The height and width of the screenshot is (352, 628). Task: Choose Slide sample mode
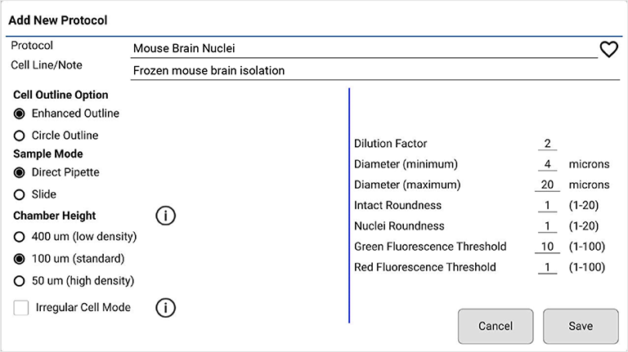click(x=20, y=194)
